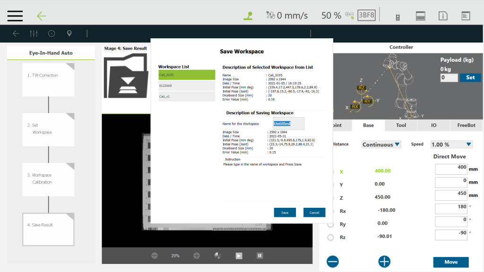Image resolution: width=484 pixels, height=272 pixels.
Task: Click the green robot arm status icon
Action: pos(248,16)
